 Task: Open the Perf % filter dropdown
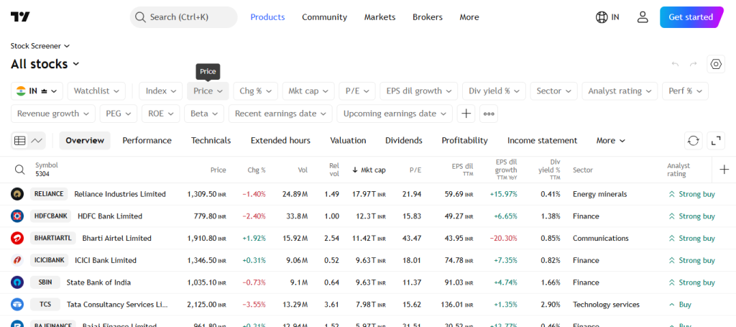point(685,91)
